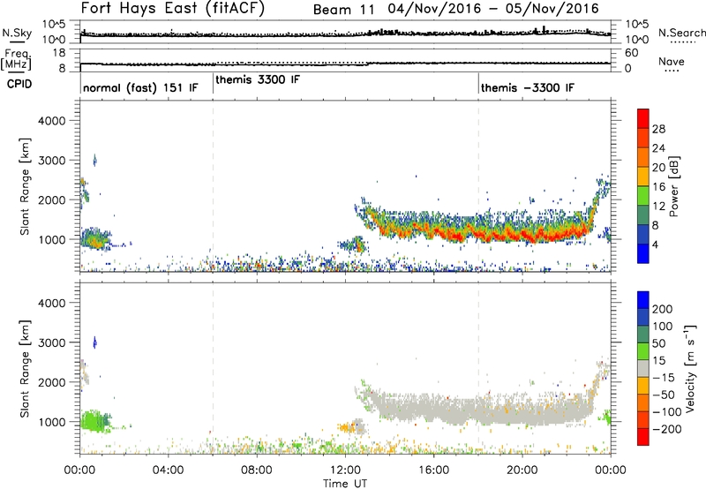The height and width of the screenshot is (489, 706).
Task: Click the "CPID" row label
Action: click(19, 84)
